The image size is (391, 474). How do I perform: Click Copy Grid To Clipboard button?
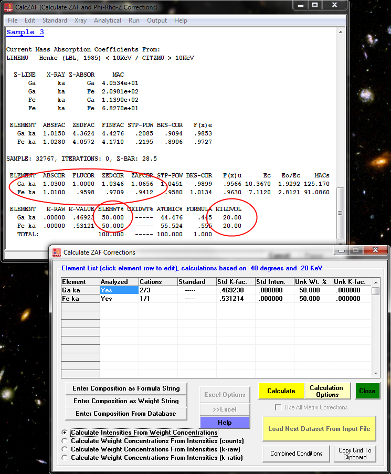coord(355,454)
